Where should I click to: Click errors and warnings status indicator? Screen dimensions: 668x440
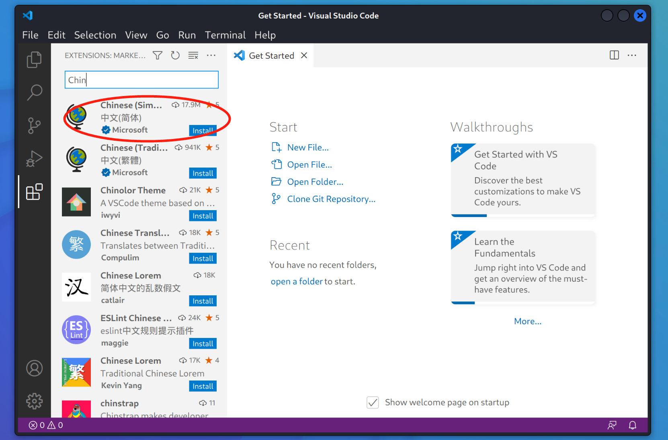pos(46,425)
